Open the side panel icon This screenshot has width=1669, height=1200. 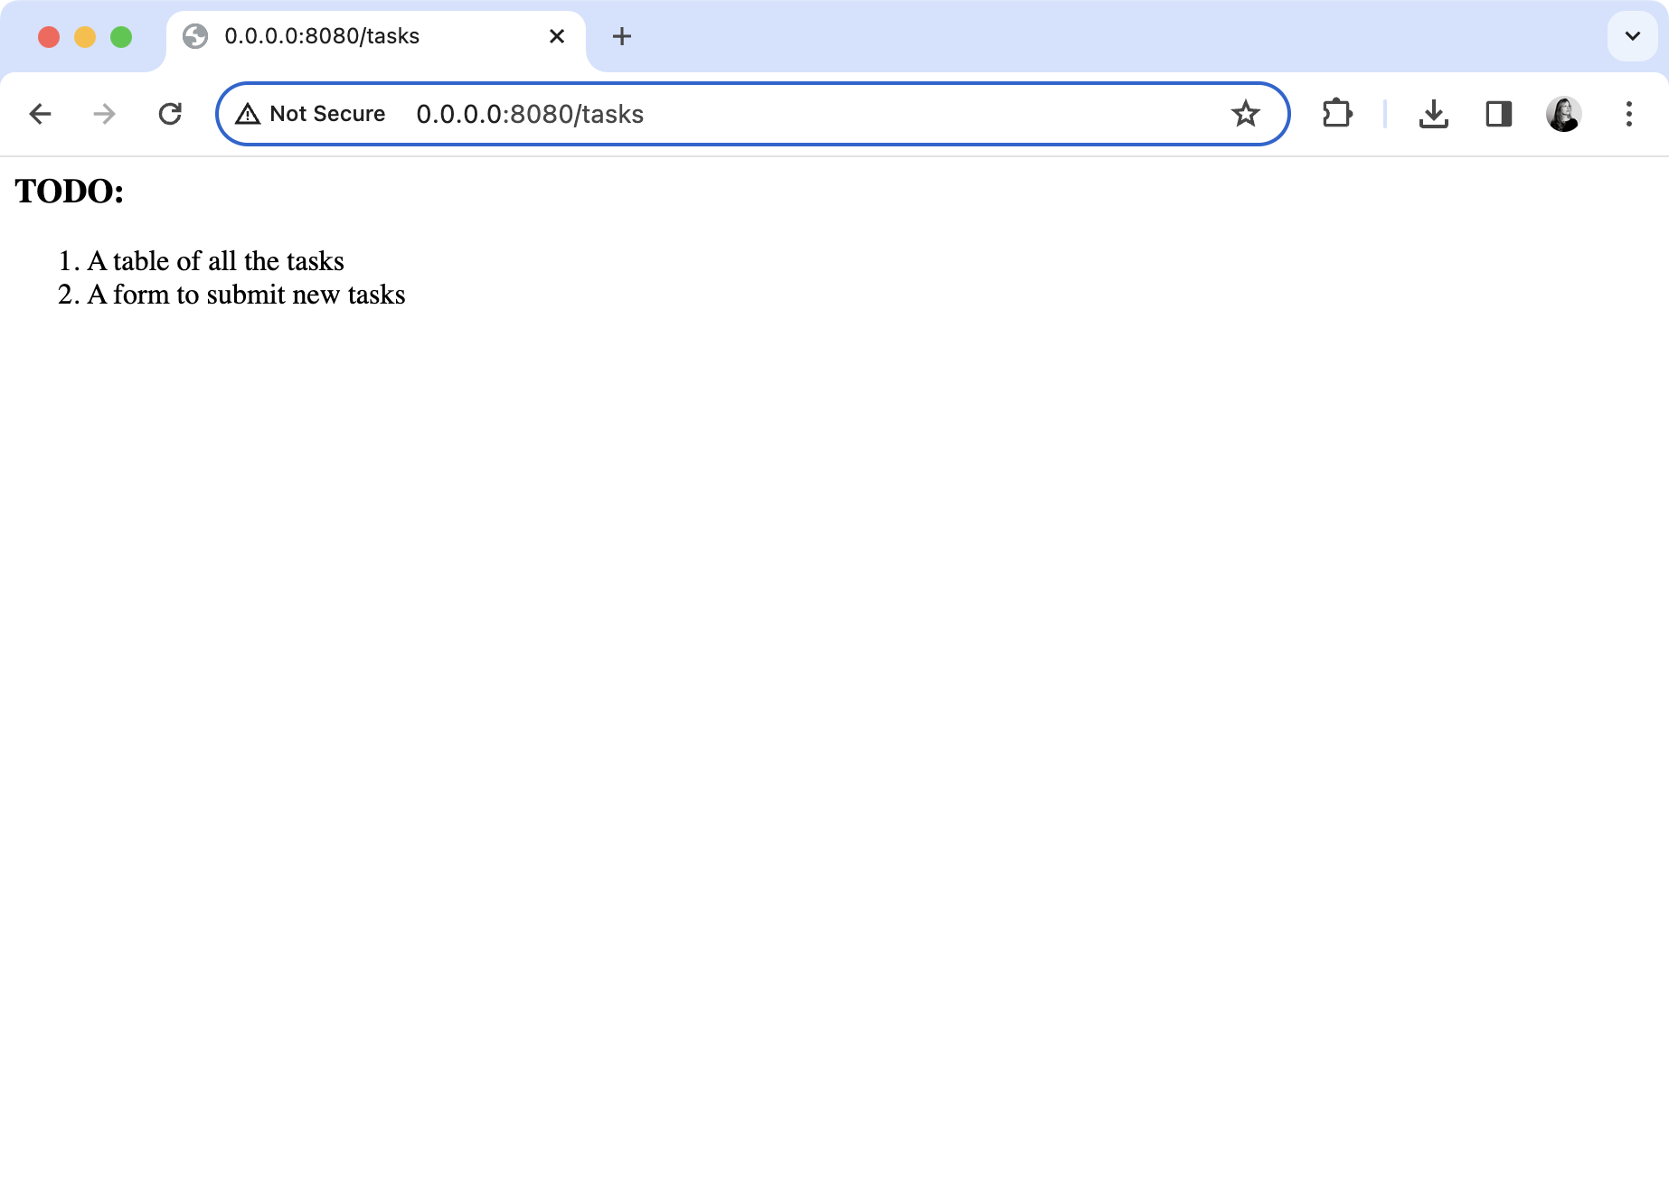(x=1498, y=114)
